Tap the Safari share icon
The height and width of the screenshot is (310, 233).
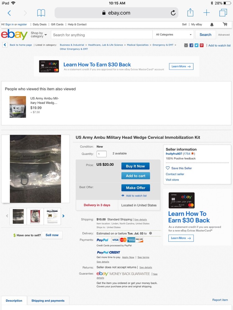190,12
